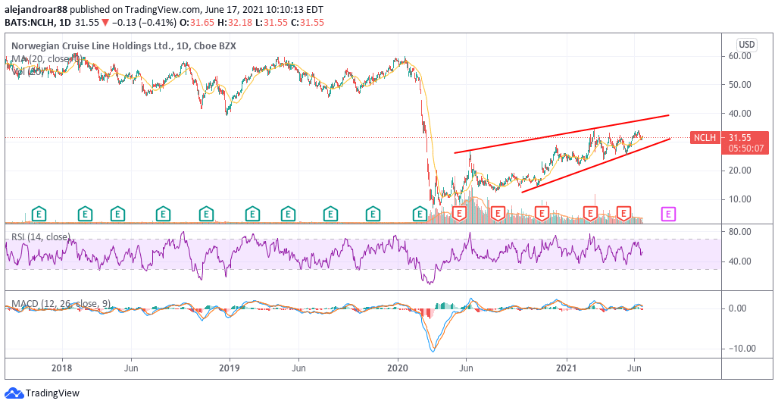Select the MACD (12, 26, close, 9) label
This screenshot has height=407, width=778.
61,303
